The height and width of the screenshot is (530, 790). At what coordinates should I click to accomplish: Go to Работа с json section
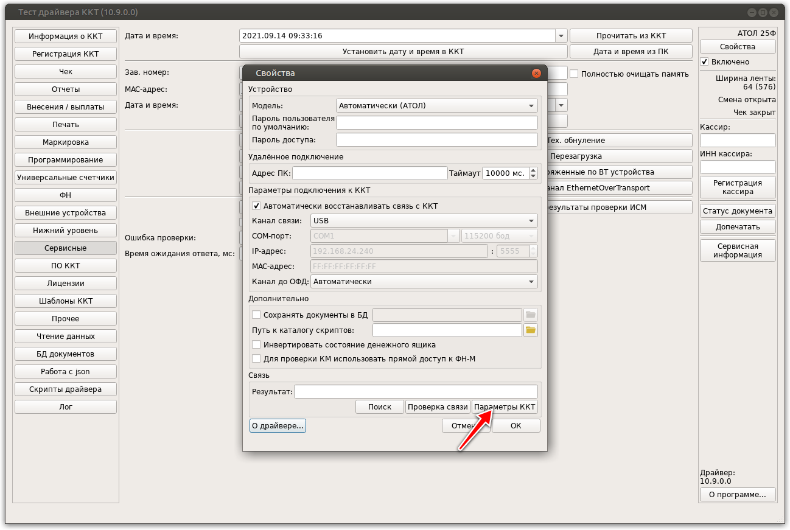66,371
